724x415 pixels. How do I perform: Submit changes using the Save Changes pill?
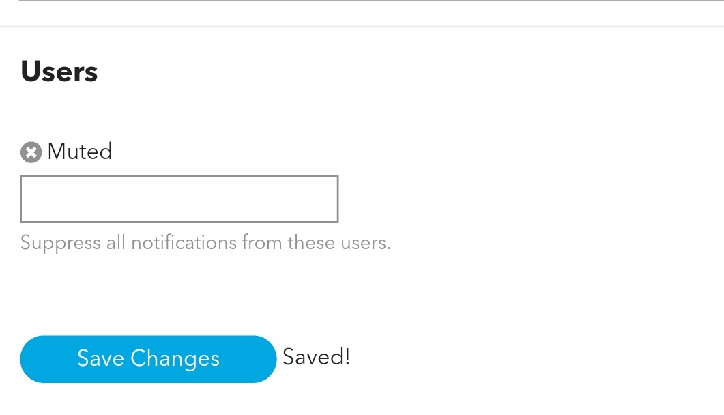148,358
